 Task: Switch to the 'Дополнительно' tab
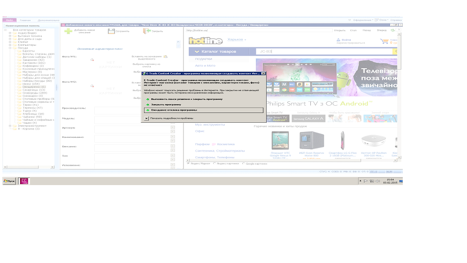[x=49, y=20]
